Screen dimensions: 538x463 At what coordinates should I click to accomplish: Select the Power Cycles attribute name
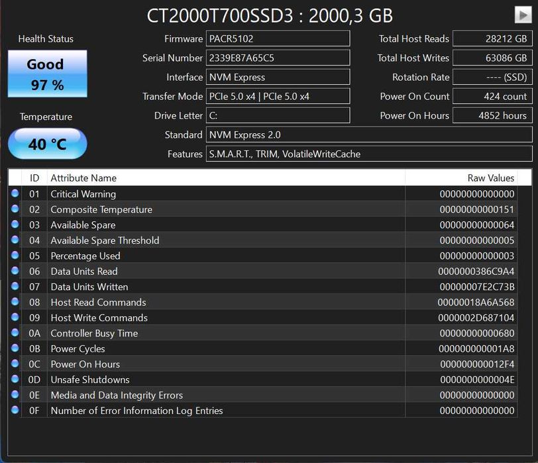[78, 349]
